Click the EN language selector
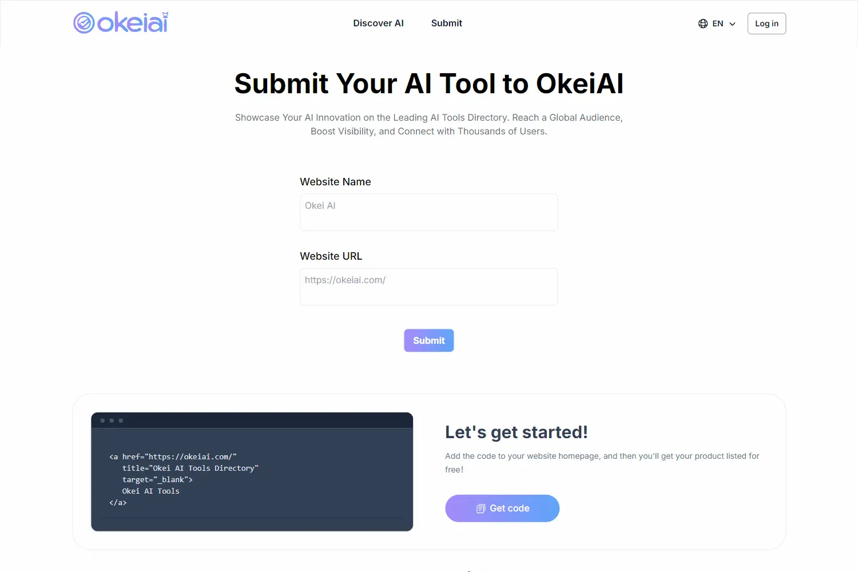858x572 pixels. 718,23
